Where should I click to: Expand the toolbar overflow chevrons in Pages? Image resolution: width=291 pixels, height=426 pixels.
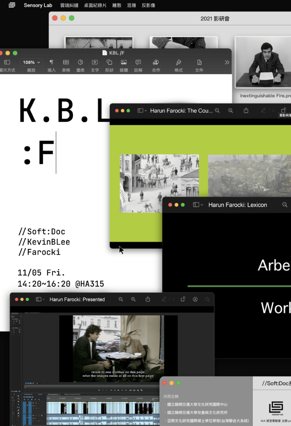point(227,62)
